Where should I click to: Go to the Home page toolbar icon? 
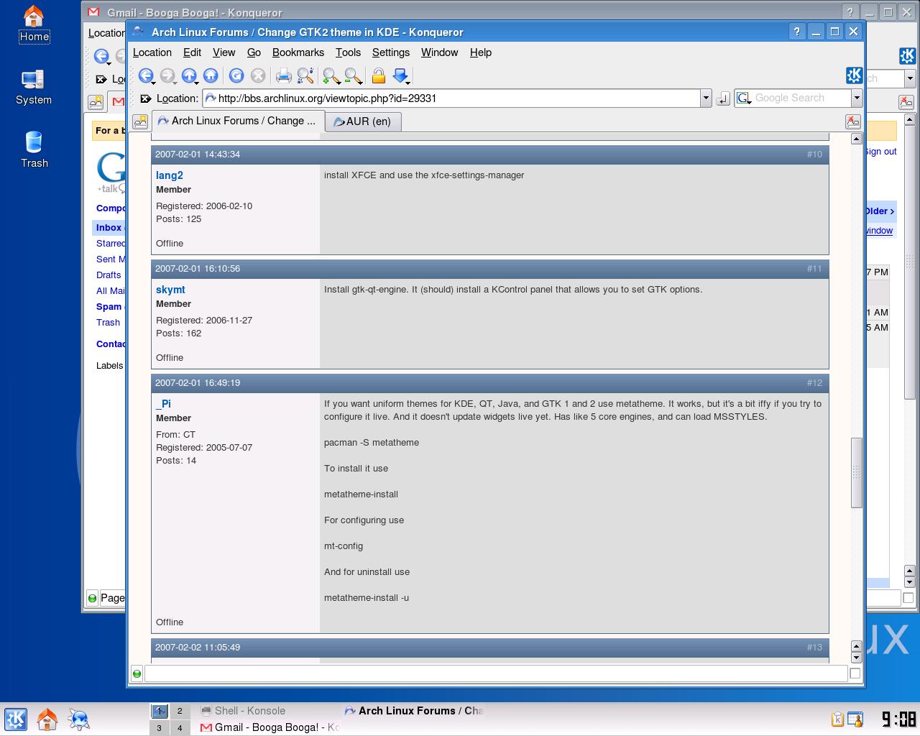tap(211, 75)
